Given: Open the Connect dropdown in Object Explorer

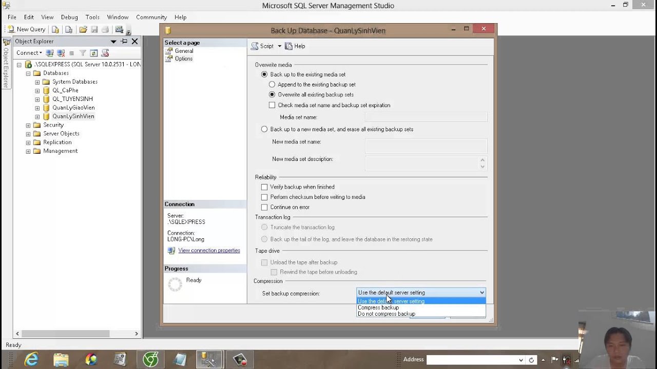Looking at the screenshot, I should tap(29, 53).
